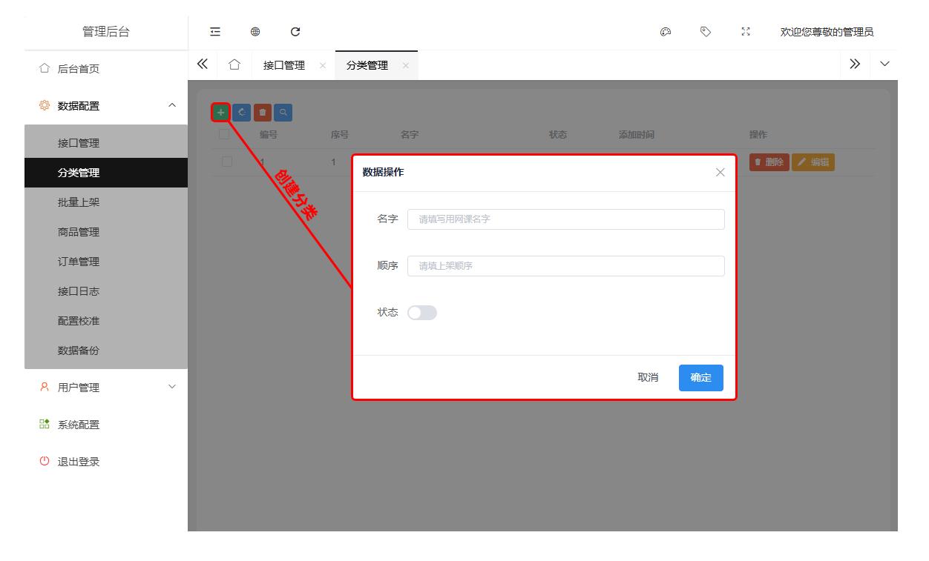Open the globe website icon
This screenshot has height=561, width=929.
[255, 32]
